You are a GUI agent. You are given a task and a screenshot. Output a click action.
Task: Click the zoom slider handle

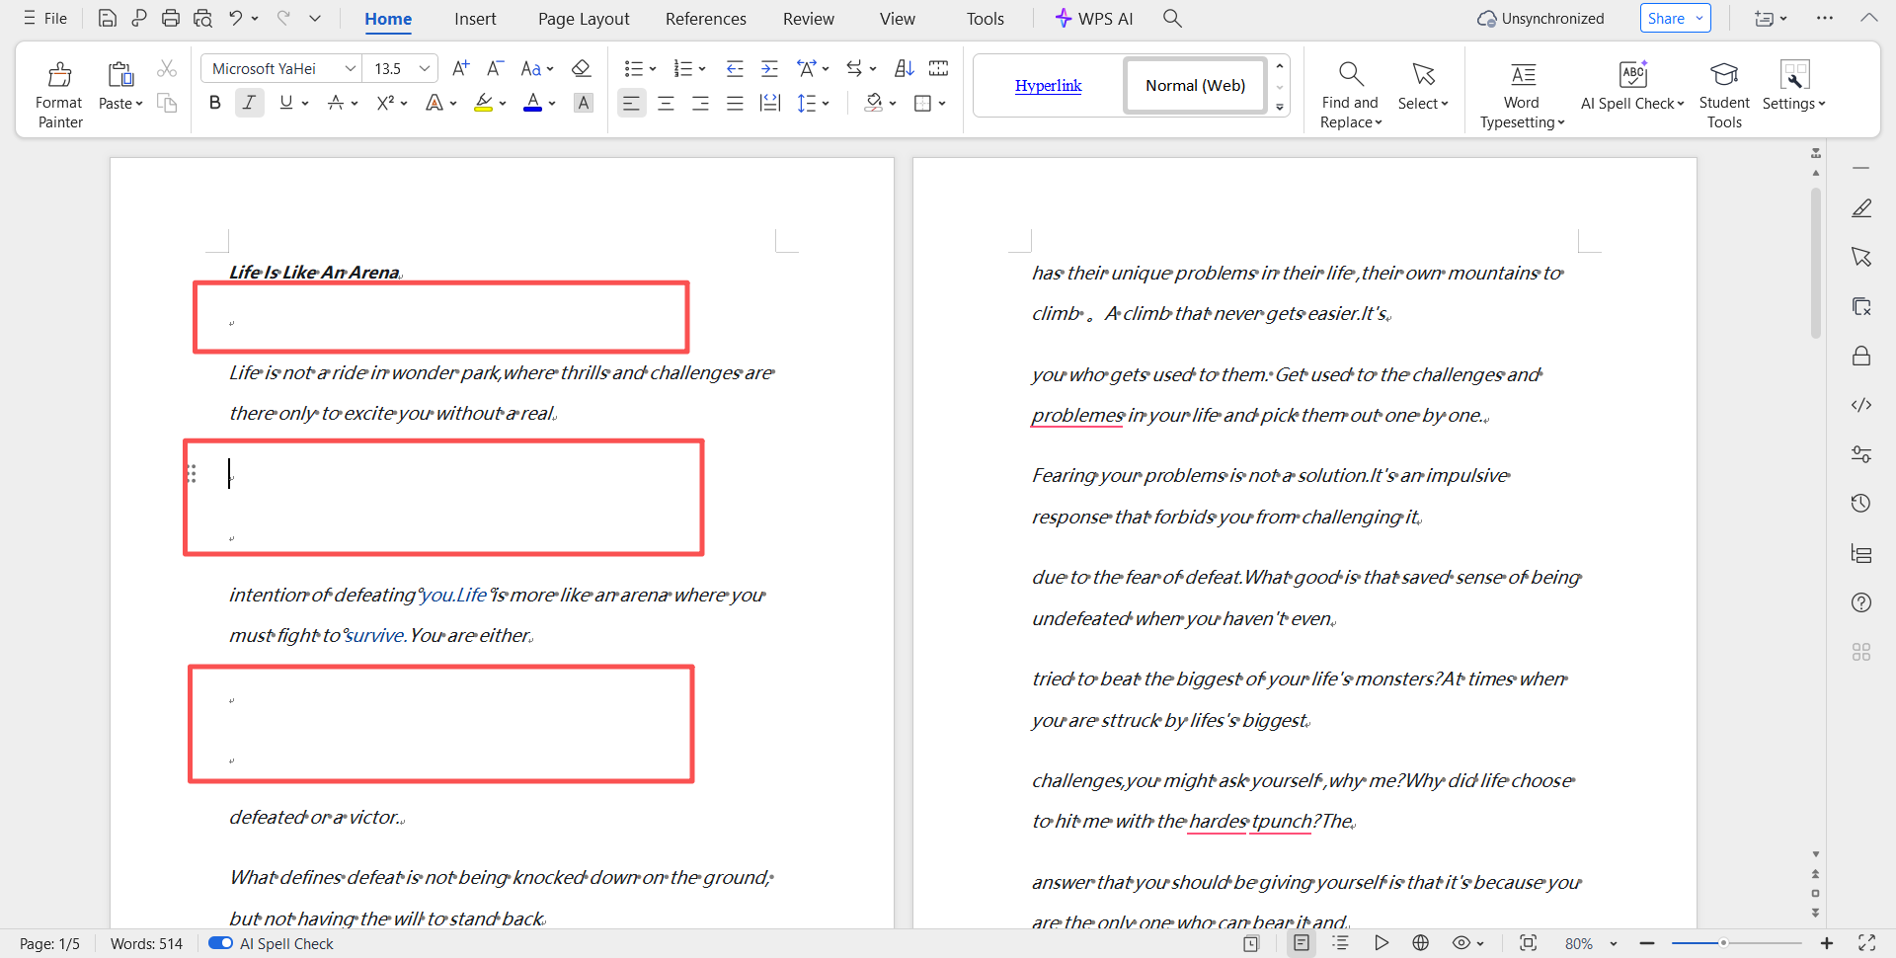[x=1723, y=943]
